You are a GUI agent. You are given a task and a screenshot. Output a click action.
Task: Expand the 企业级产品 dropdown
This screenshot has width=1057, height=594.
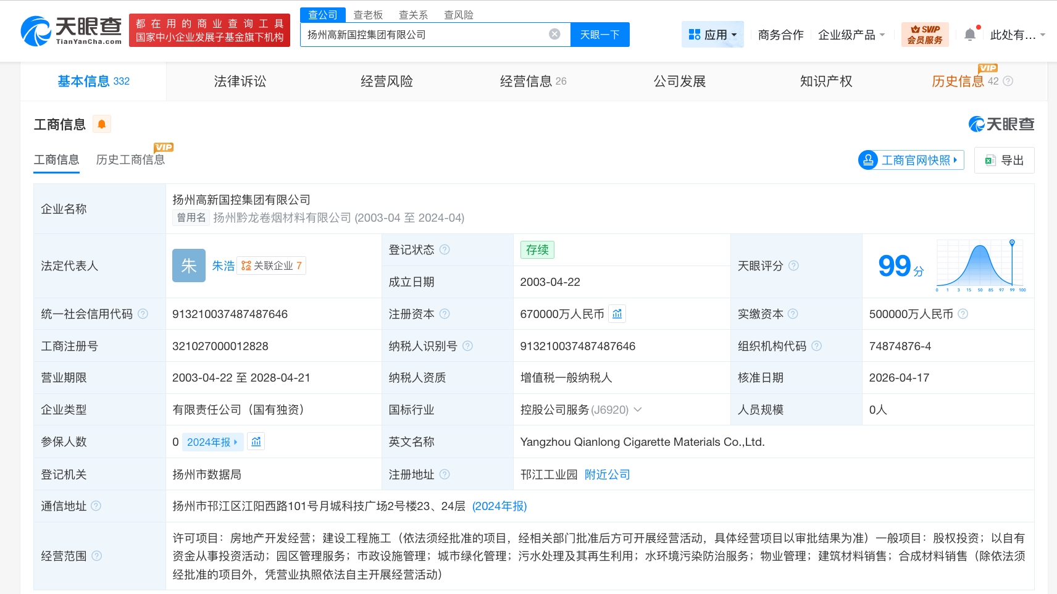[851, 35]
